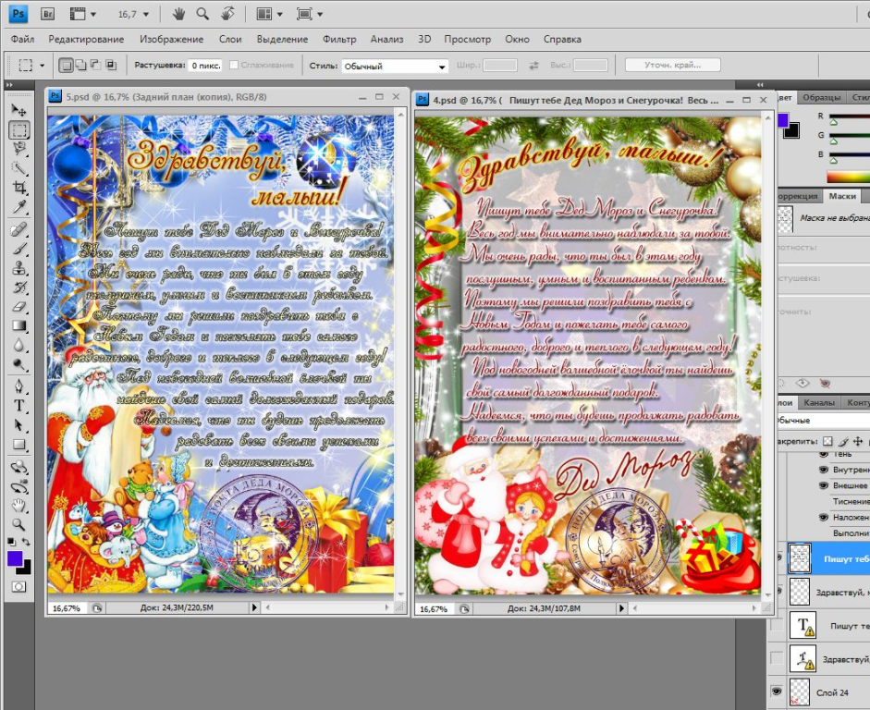Screen dimensions: 870x710
Task: Choose Add to selection mode
Action: [80, 66]
